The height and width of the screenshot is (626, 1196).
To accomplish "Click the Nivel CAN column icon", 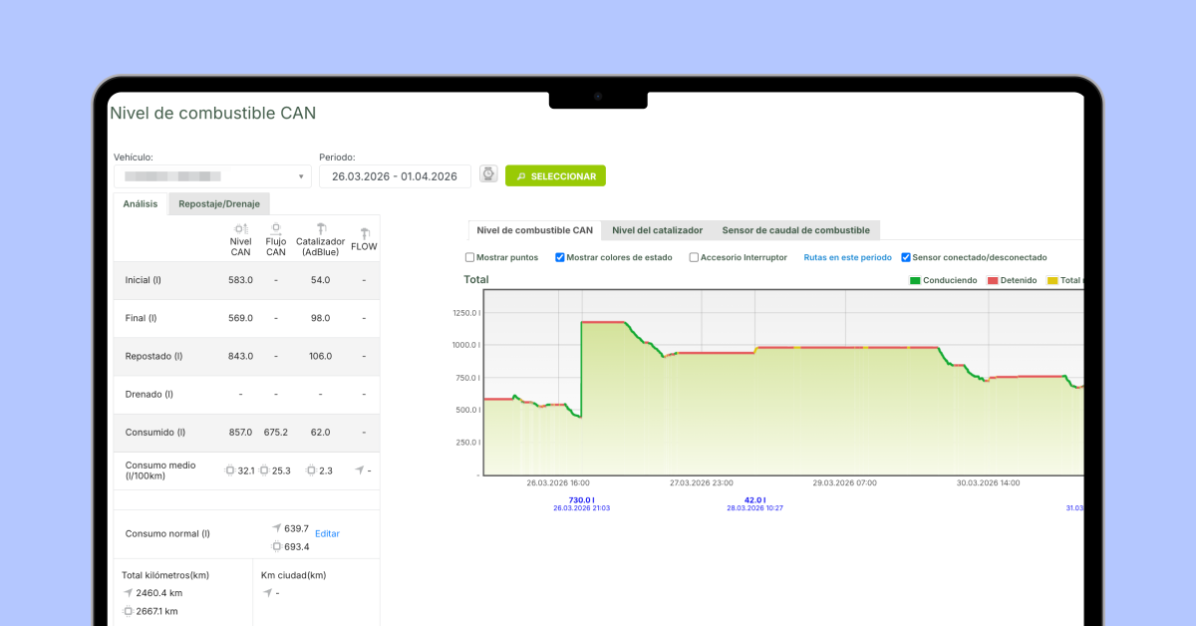I will point(241,229).
